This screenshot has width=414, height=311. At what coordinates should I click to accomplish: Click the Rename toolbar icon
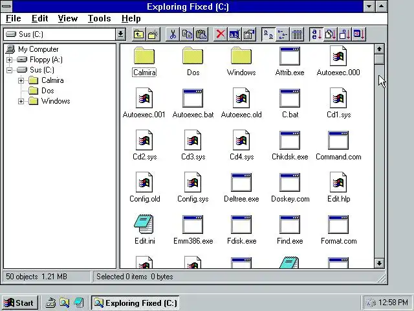pyautogui.click(x=234, y=34)
